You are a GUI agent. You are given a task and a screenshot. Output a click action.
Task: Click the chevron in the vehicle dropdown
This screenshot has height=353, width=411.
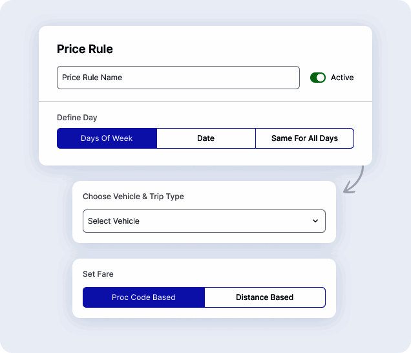315,221
